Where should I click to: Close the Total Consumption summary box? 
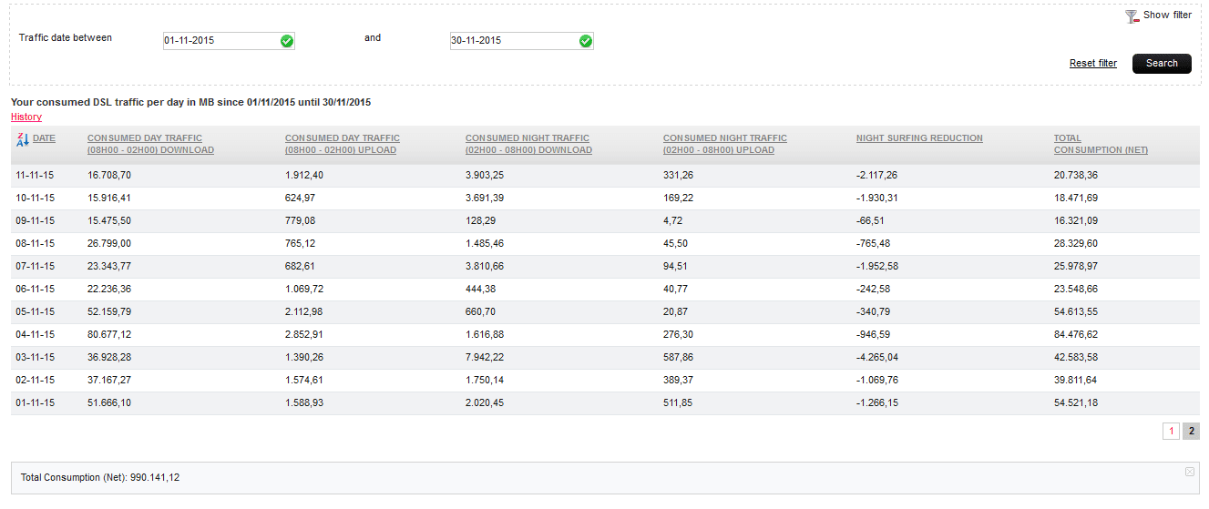tap(1189, 472)
